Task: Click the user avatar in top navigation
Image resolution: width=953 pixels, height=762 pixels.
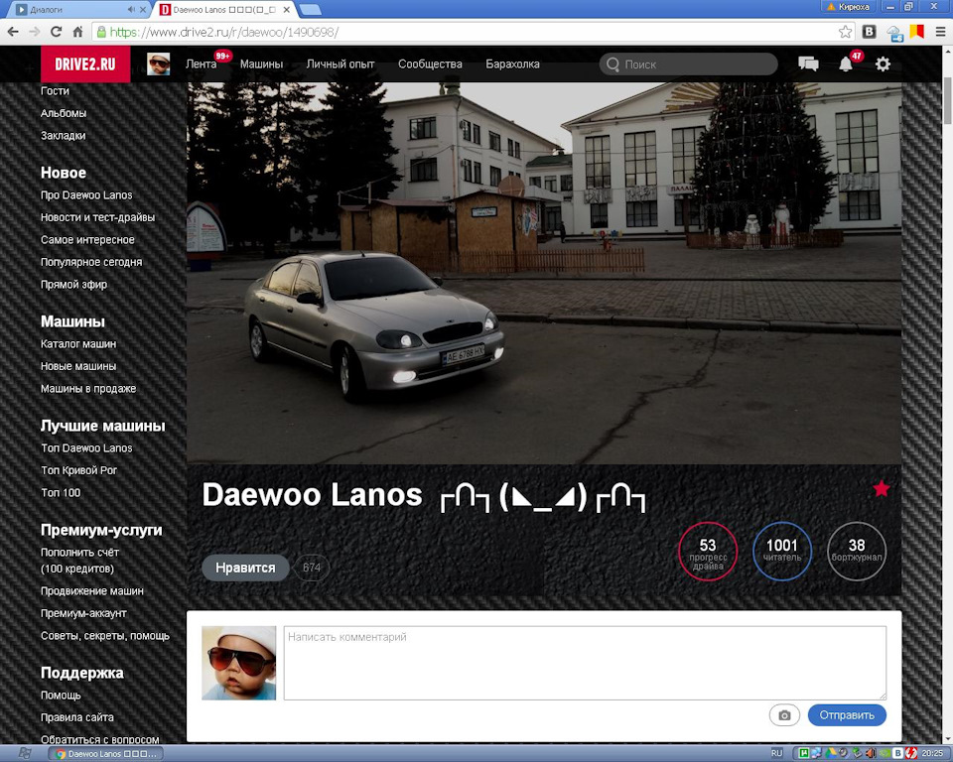Action: [x=158, y=63]
